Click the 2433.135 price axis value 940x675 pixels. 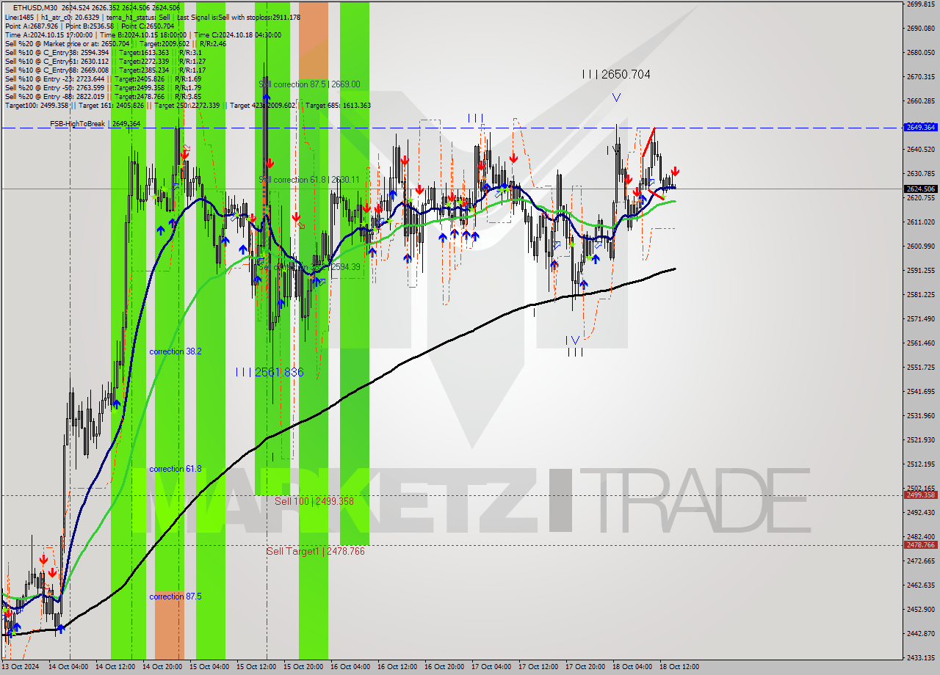tap(921, 658)
